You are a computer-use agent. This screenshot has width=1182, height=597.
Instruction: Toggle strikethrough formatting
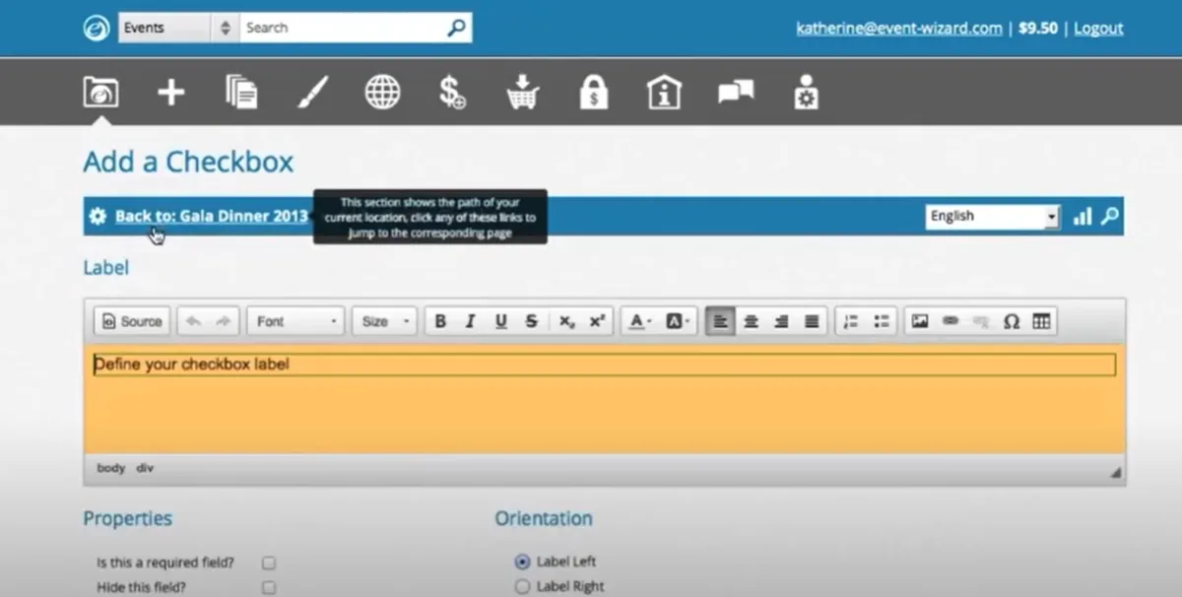pos(531,321)
